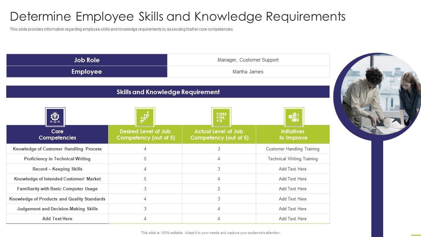This screenshot has width=421, height=237.
Task: Click Familiarity with Basic Computer Usage label
Action: click(57, 189)
